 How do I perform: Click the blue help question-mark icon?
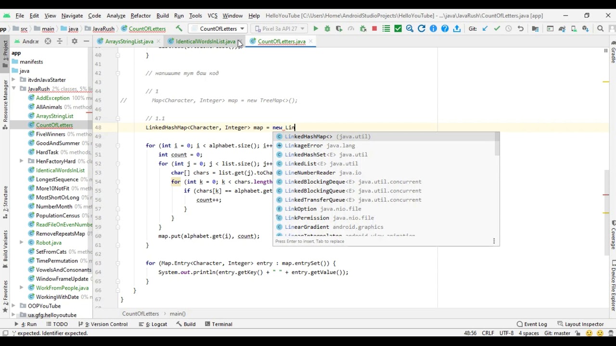[x=445, y=29]
